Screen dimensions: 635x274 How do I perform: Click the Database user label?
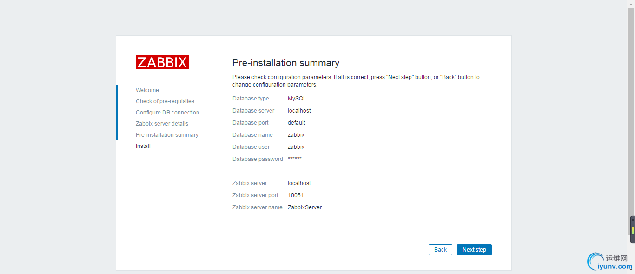pos(251,147)
